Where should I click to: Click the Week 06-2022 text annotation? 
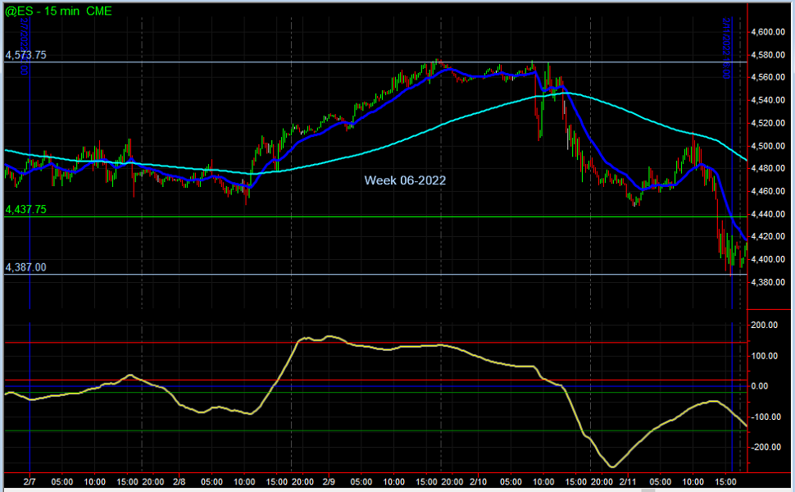pyautogui.click(x=406, y=180)
